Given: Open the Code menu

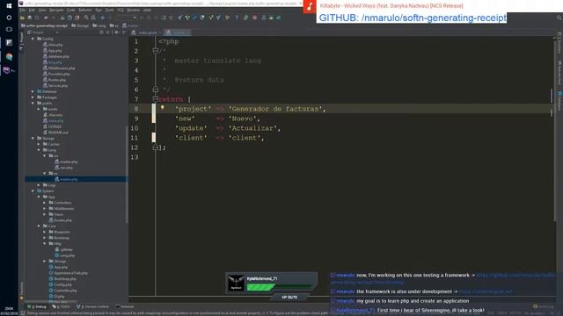Looking at the screenshot, I should [70, 10].
